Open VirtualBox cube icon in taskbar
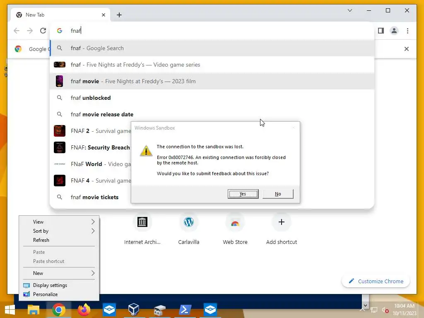Screen dimensions: 424x318 pyautogui.click(x=134, y=310)
